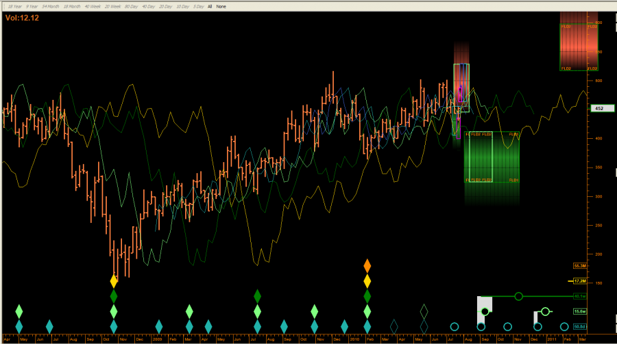Select the hollow green diamond at May 2010
Viewport: 617px width, 344px height.
click(x=424, y=311)
